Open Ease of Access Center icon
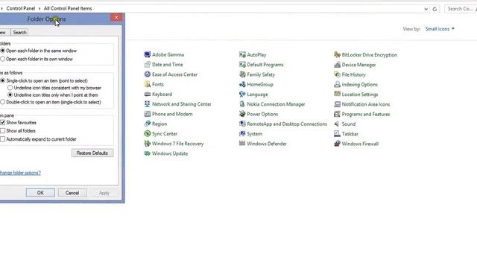The width and height of the screenshot is (477, 268). coord(148,74)
